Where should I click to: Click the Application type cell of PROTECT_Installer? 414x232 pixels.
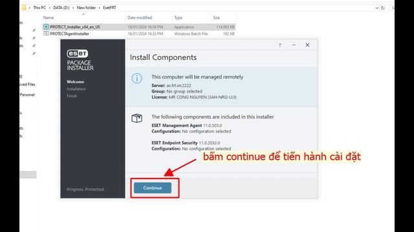coord(184,27)
